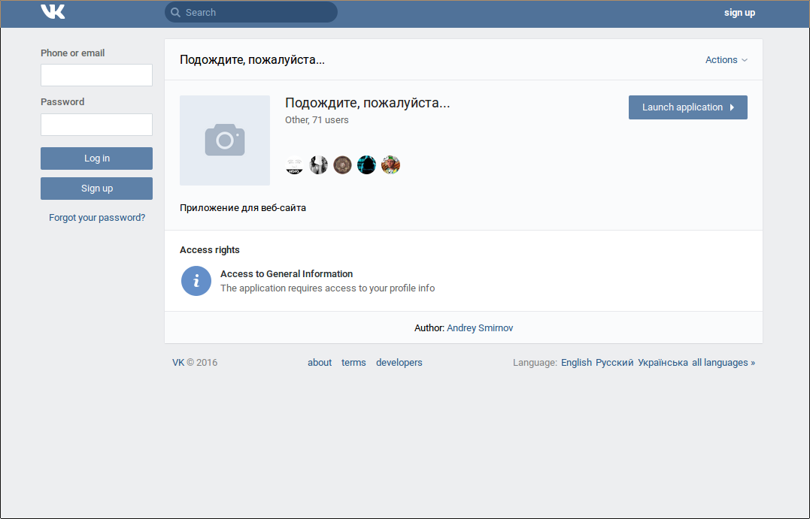Click the Password input field
Viewport: 810px width, 519px height.
[x=96, y=125]
